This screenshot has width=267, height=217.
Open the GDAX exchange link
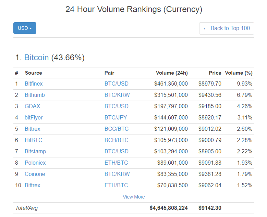point(32,106)
